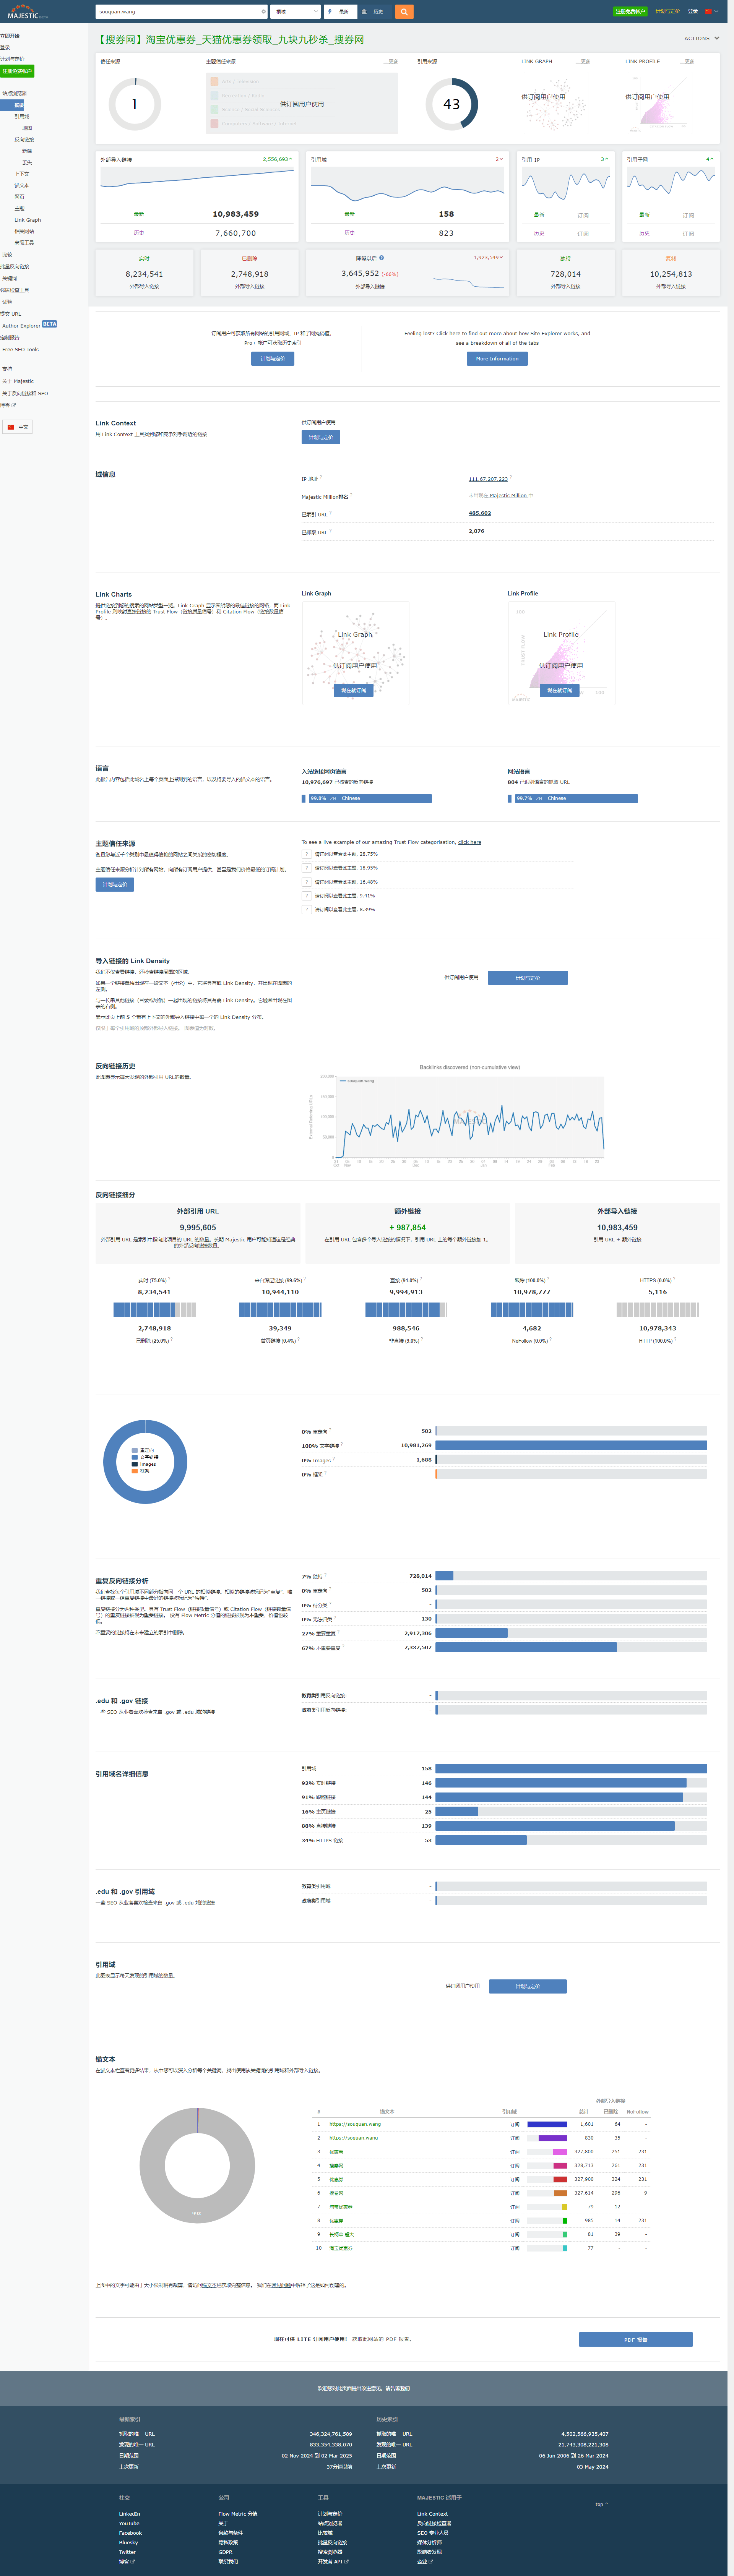The height and width of the screenshot is (2576, 734).
Task: Click green 注册免费账户 button in top header
Action: pos(630,12)
